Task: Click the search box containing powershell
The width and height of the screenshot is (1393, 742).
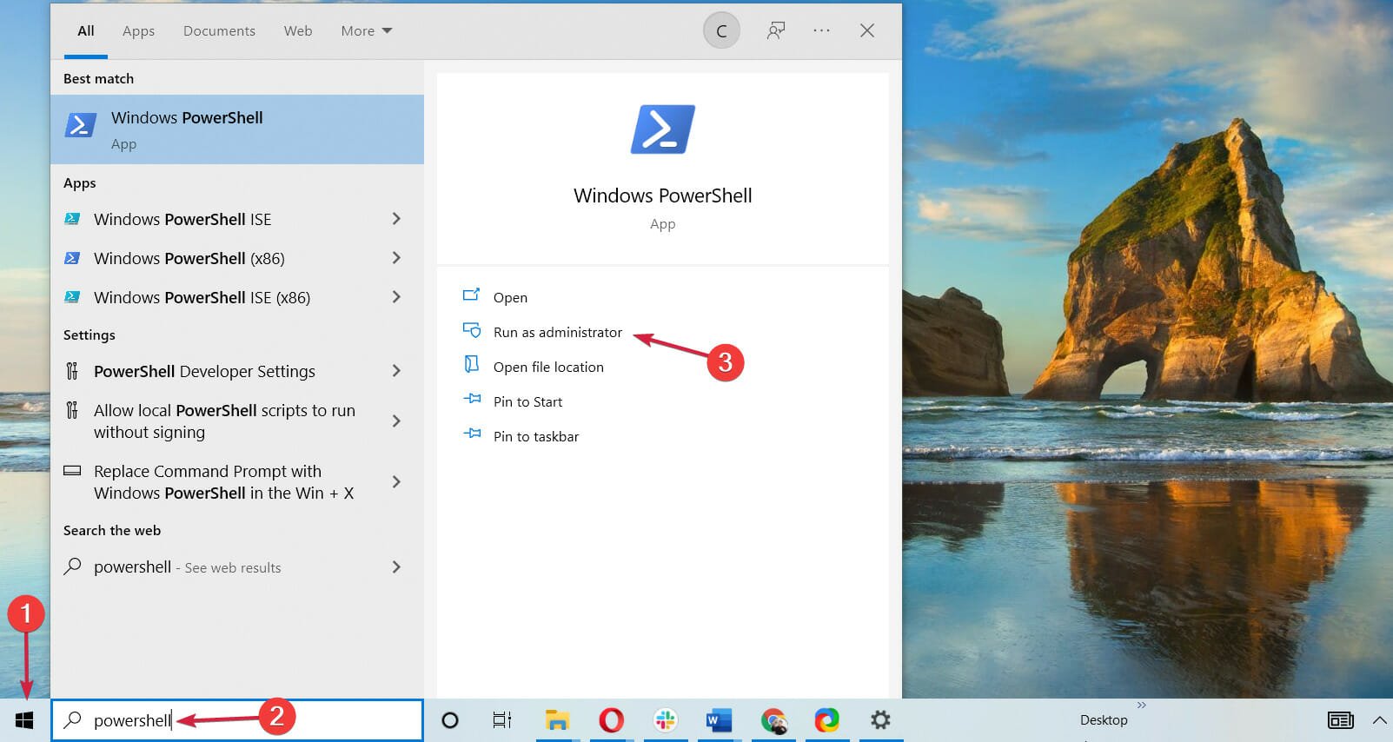Action: (x=237, y=720)
